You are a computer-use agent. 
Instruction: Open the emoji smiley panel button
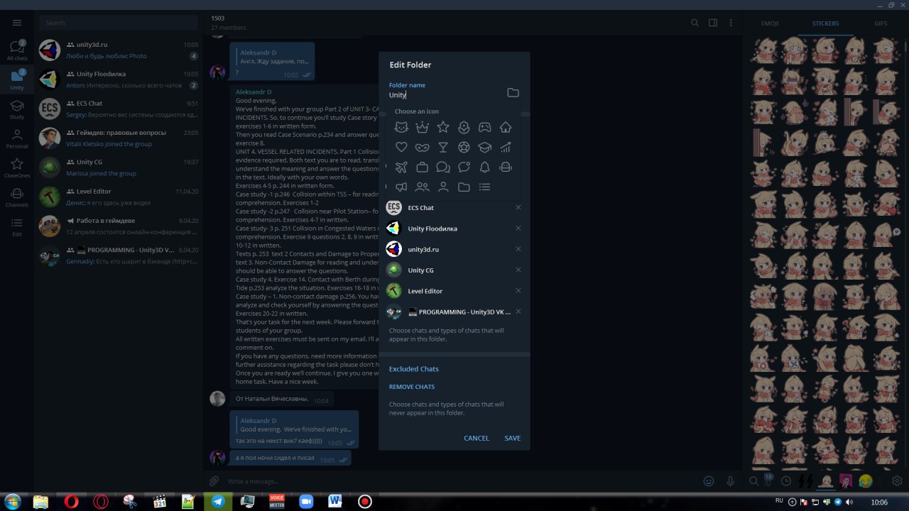[708, 481]
